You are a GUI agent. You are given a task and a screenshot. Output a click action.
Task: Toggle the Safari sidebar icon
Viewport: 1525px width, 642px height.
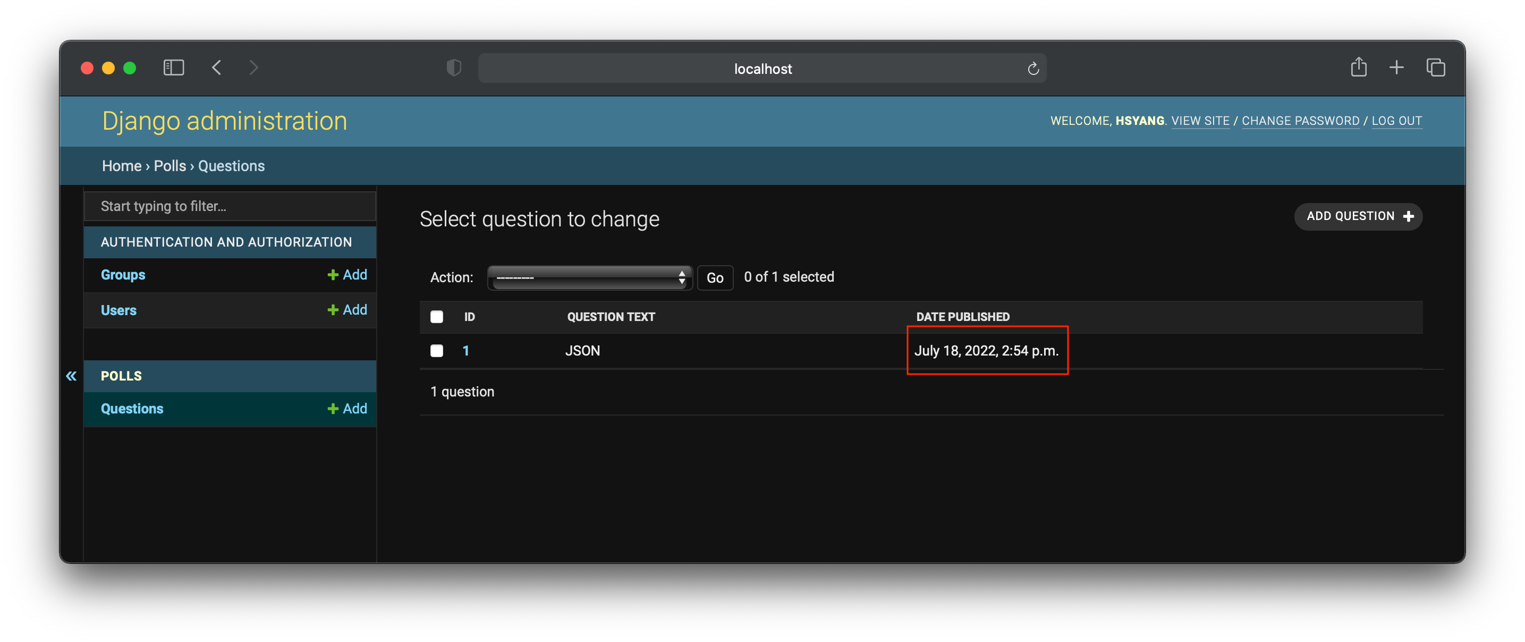coord(173,68)
